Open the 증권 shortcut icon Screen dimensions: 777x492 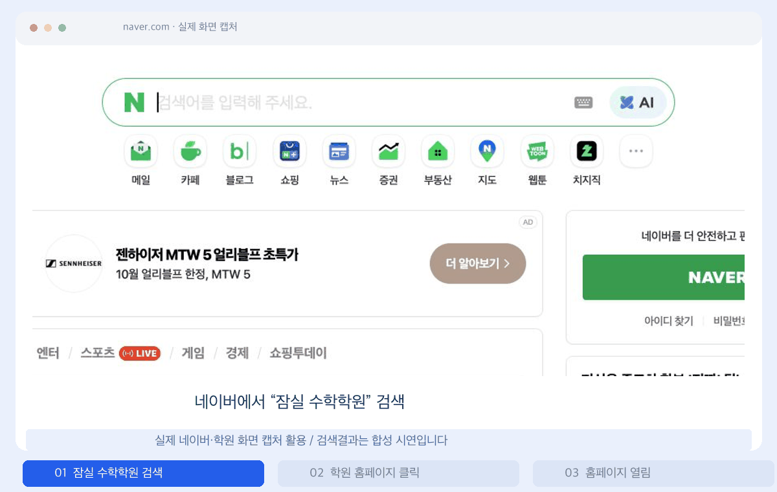[388, 151]
